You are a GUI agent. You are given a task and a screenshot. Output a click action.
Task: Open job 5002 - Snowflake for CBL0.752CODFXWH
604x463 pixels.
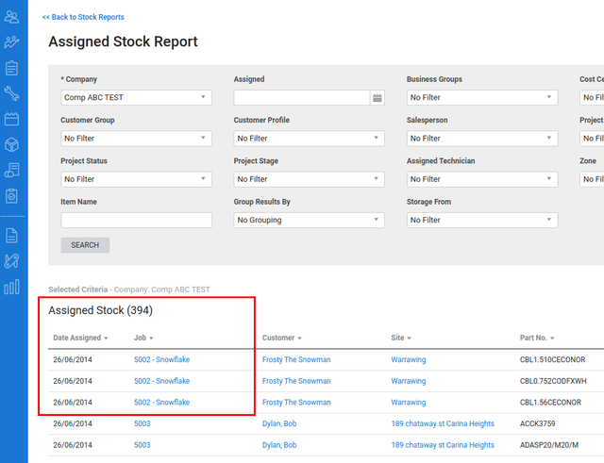(x=161, y=381)
